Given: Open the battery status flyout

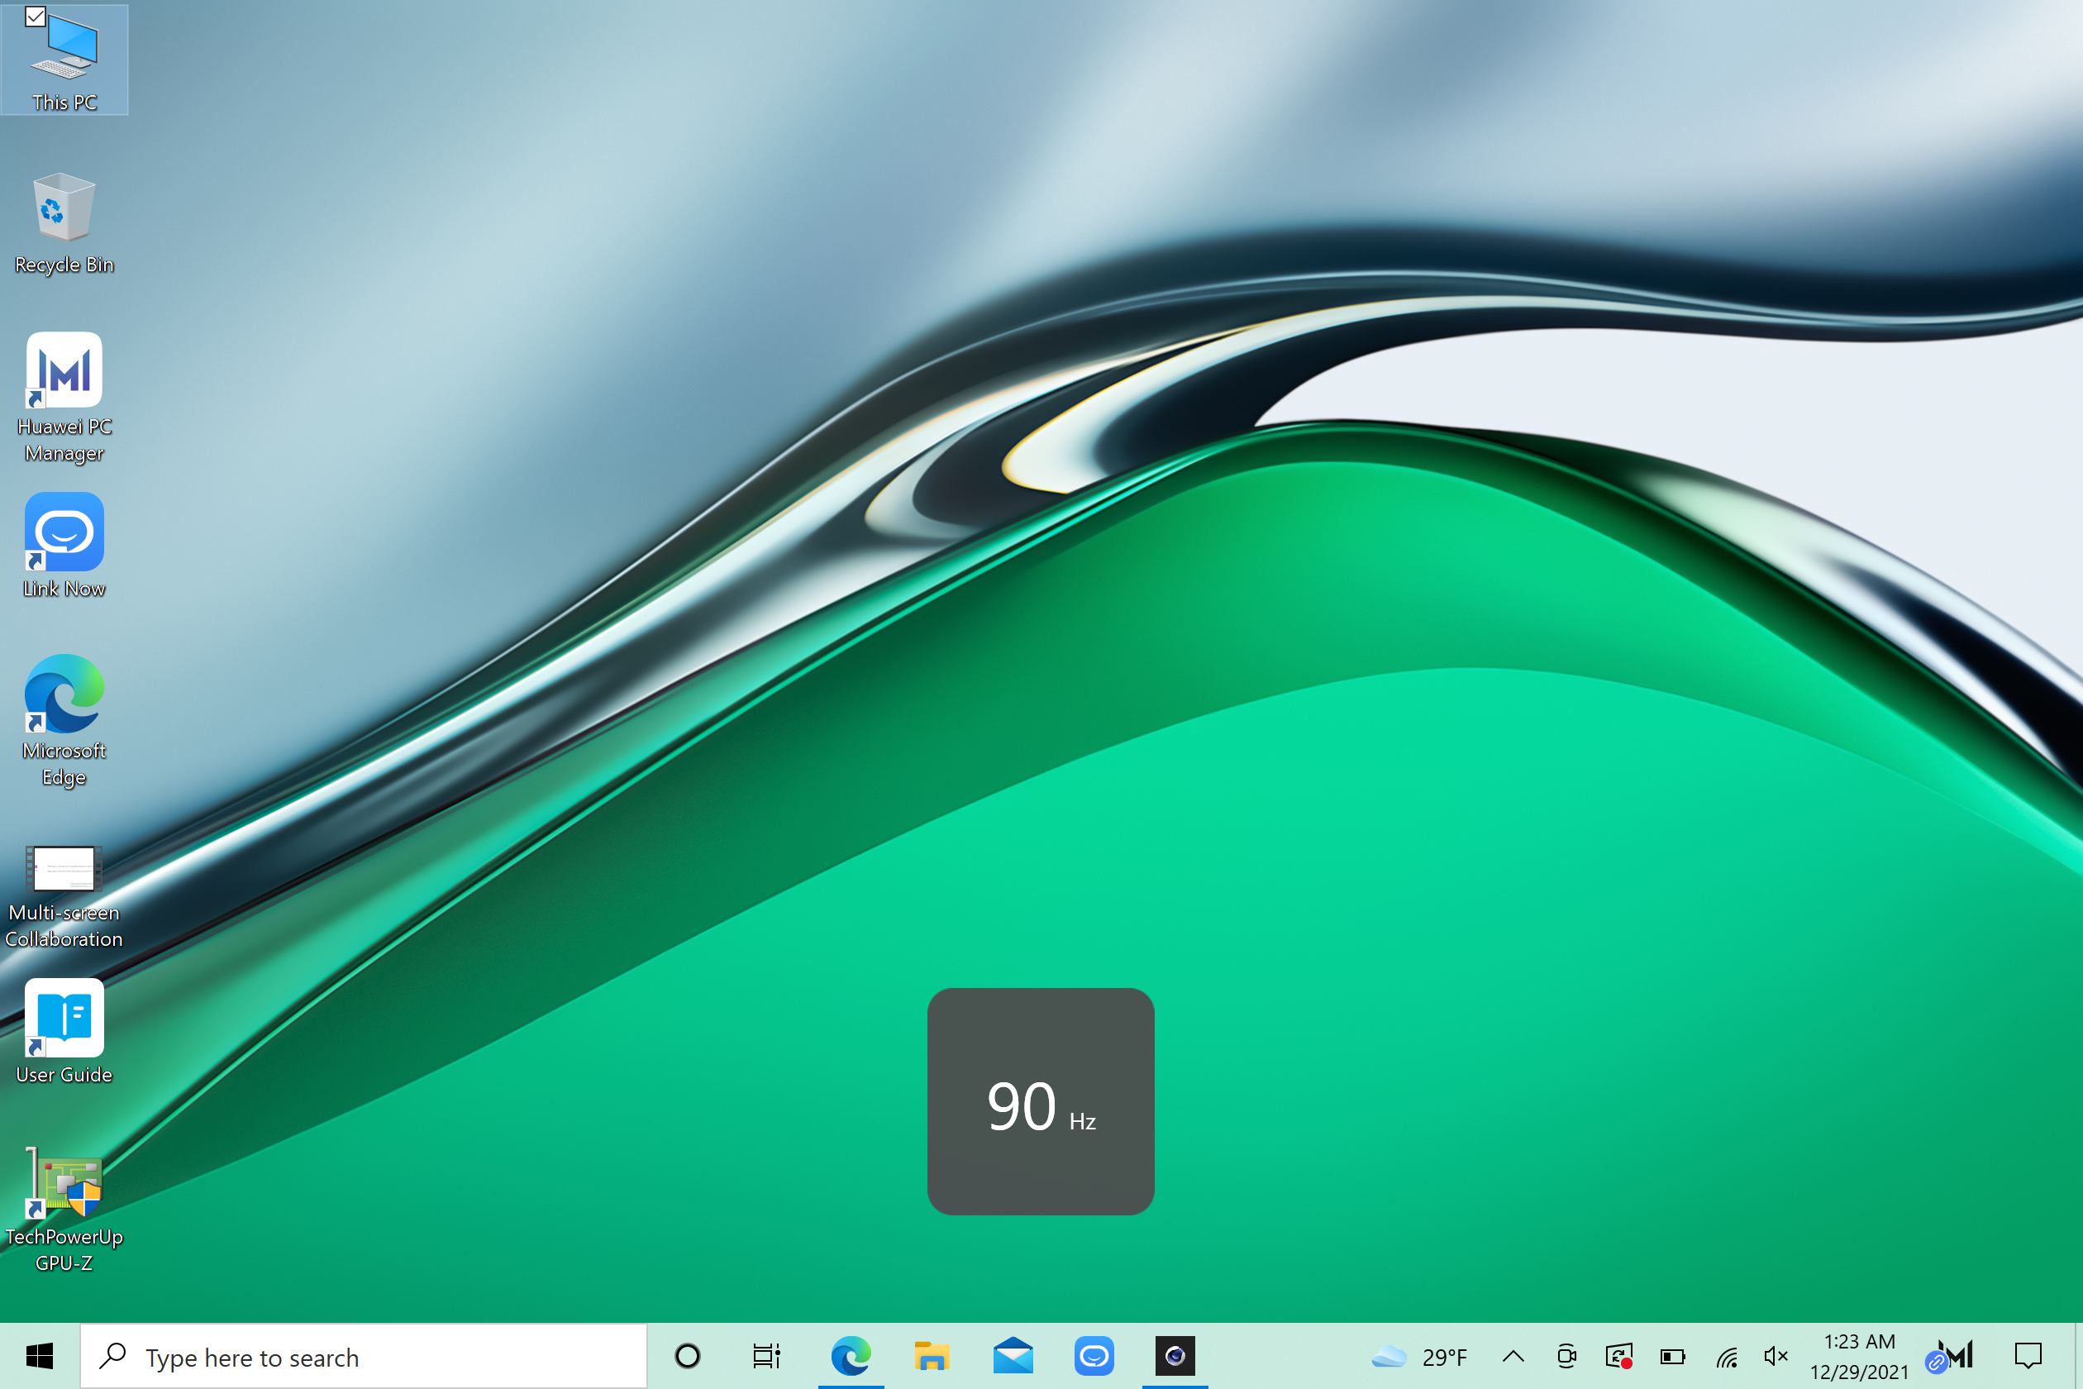Looking at the screenshot, I should (x=1672, y=1356).
